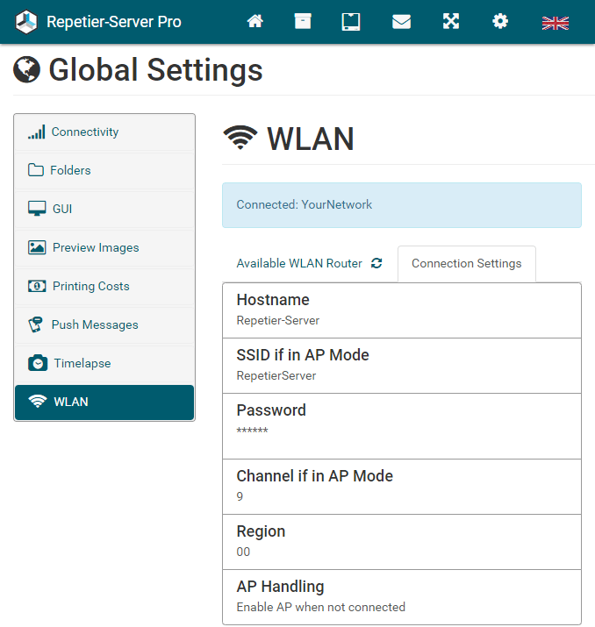Select the WLAN sidebar entry
The image size is (595, 627).
coord(104,403)
